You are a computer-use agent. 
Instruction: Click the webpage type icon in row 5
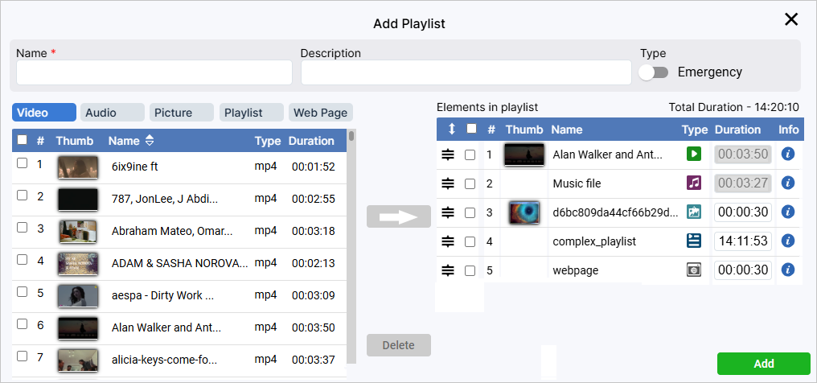click(693, 270)
